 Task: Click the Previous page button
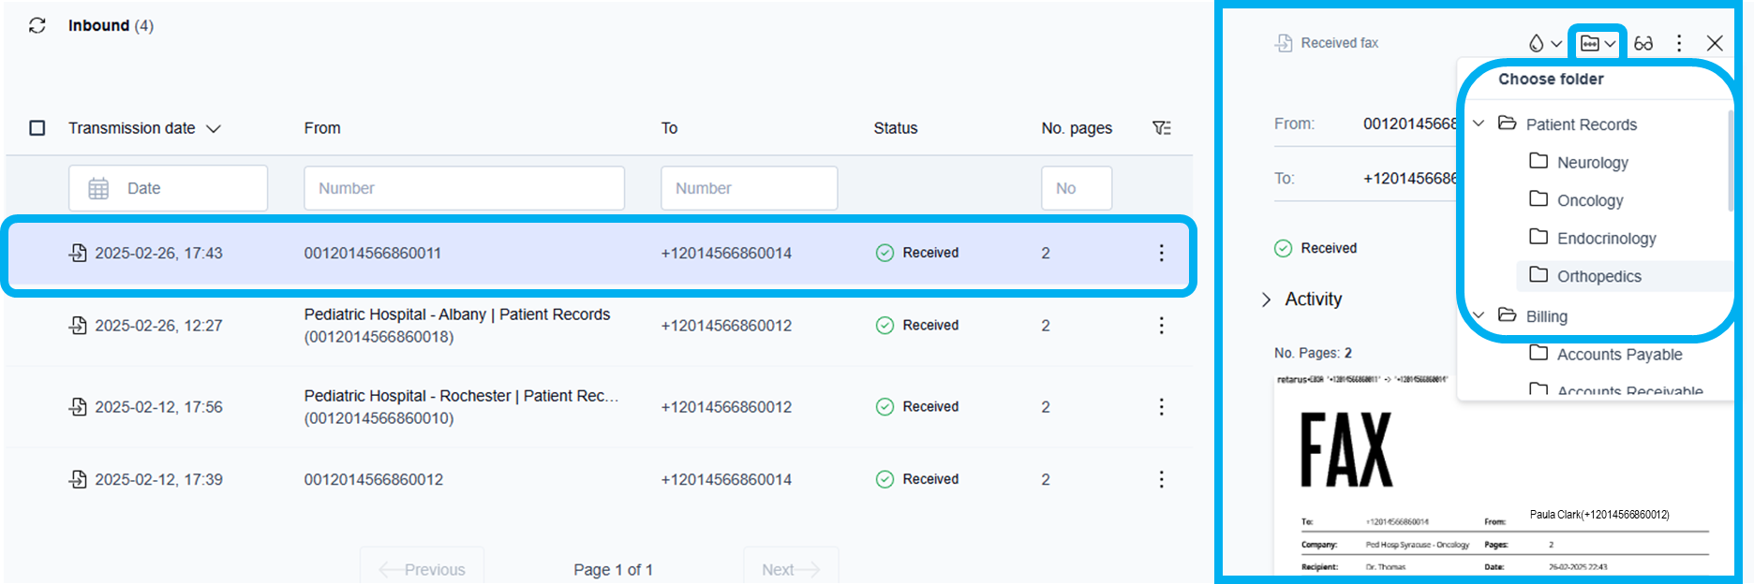pos(422,569)
